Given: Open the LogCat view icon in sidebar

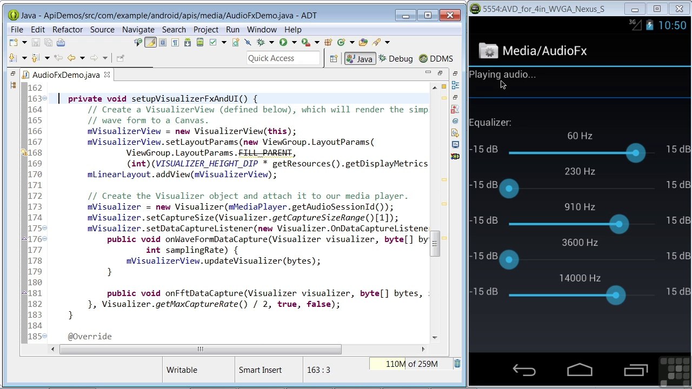Looking at the screenshot, I should coord(455,157).
